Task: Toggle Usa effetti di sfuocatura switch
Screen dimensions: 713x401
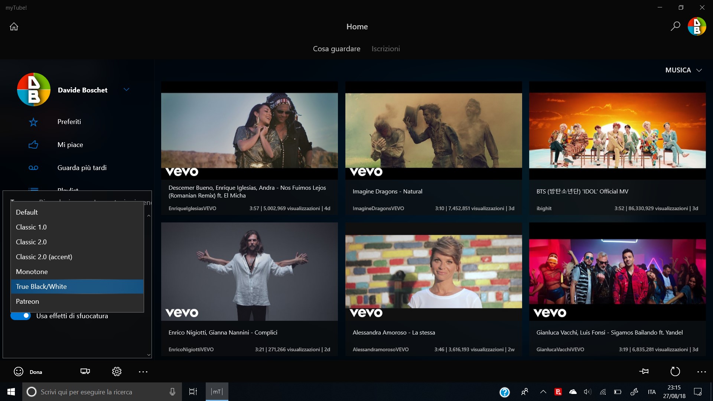Action: coord(20,316)
